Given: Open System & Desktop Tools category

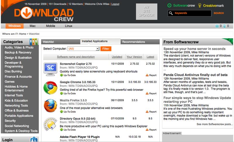Looking at the screenshot, I should 21,131.
